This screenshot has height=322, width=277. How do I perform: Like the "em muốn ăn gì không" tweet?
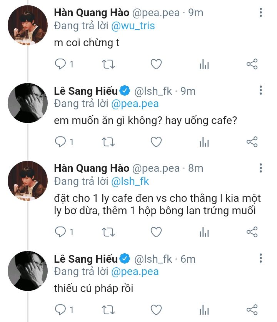156,142
